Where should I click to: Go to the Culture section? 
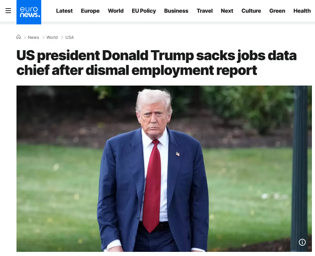[x=251, y=11]
